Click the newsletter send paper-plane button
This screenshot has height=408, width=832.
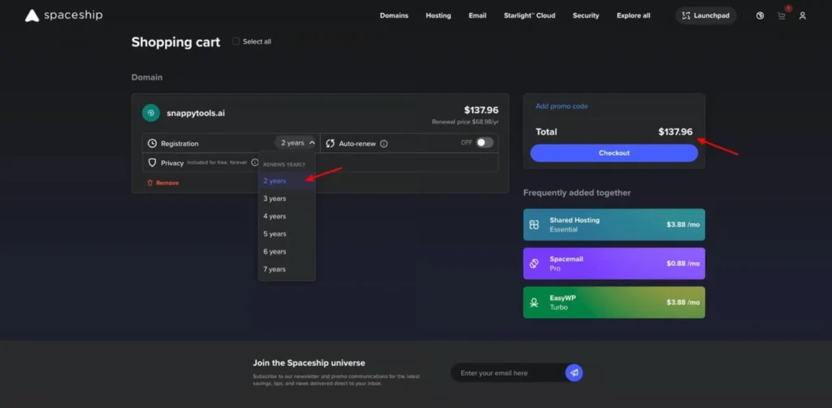point(574,373)
